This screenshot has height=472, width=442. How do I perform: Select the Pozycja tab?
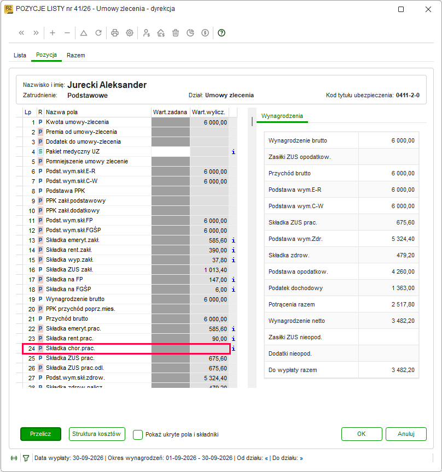tap(46, 55)
